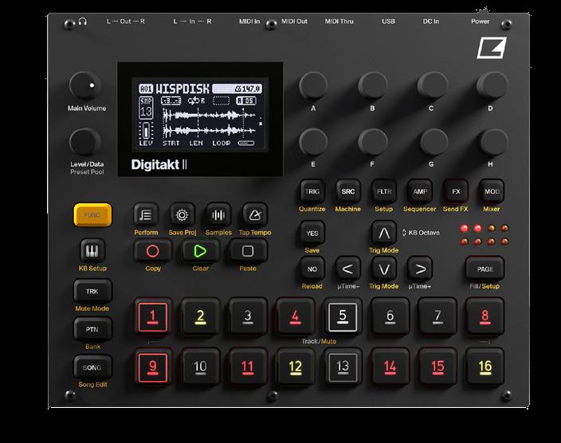Click the right arrow µTime+ key
This screenshot has width=561, height=443.
(x=420, y=269)
